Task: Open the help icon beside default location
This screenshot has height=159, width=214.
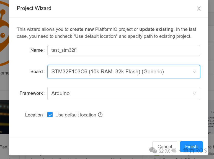Action: pyautogui.click(x=100, y=115)
